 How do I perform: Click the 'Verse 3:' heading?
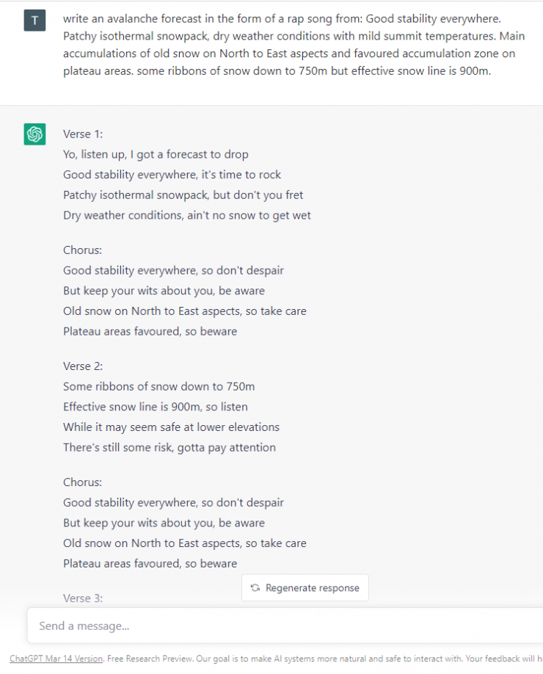tap(83, 598)
